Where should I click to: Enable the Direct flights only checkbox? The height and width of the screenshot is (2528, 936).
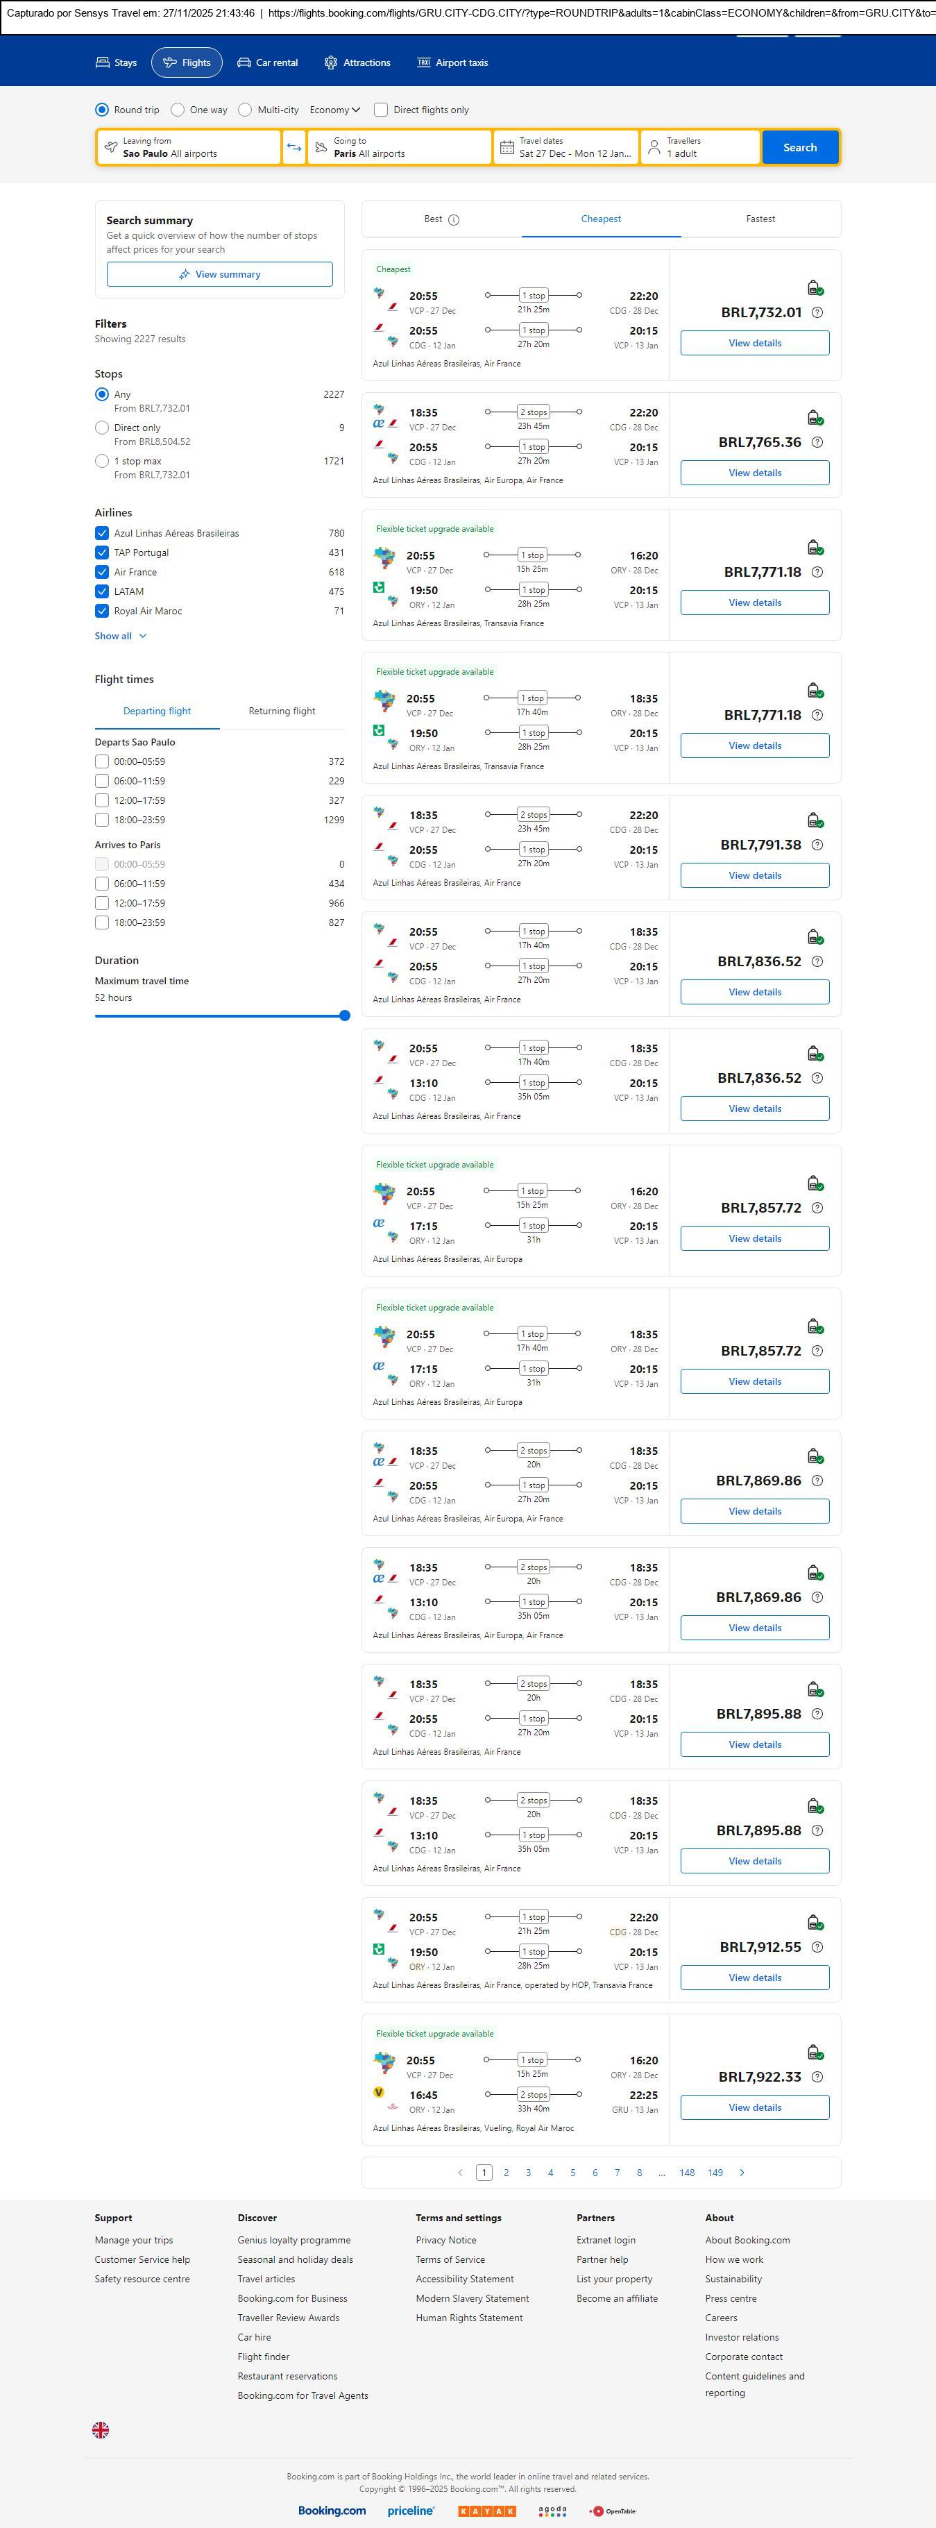tap(381, 110)
